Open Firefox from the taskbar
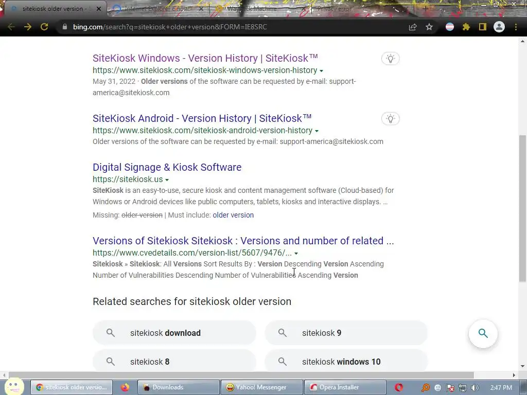Viewport: 527px width, 395px height. click(x=125, y=387)
